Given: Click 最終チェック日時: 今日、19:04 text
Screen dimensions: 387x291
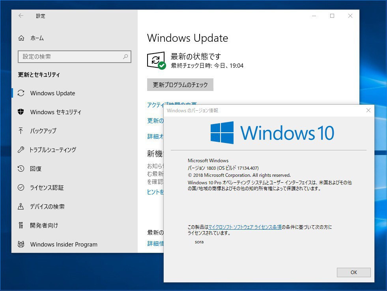Looking at the screenshot, I should pos(207,65).
